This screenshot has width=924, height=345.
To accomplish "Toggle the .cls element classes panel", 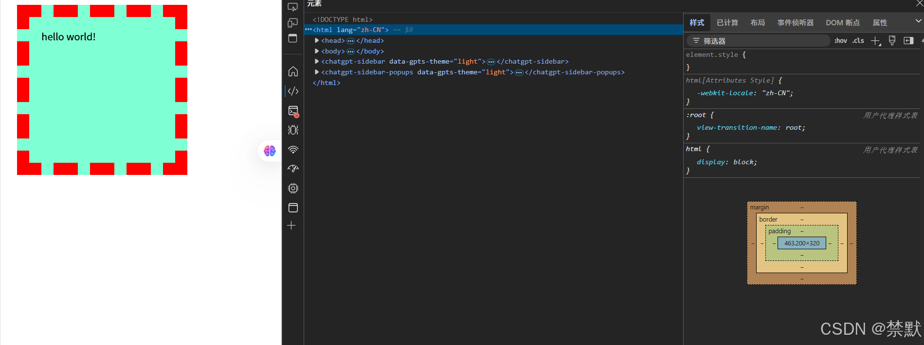I will [858, 41].
